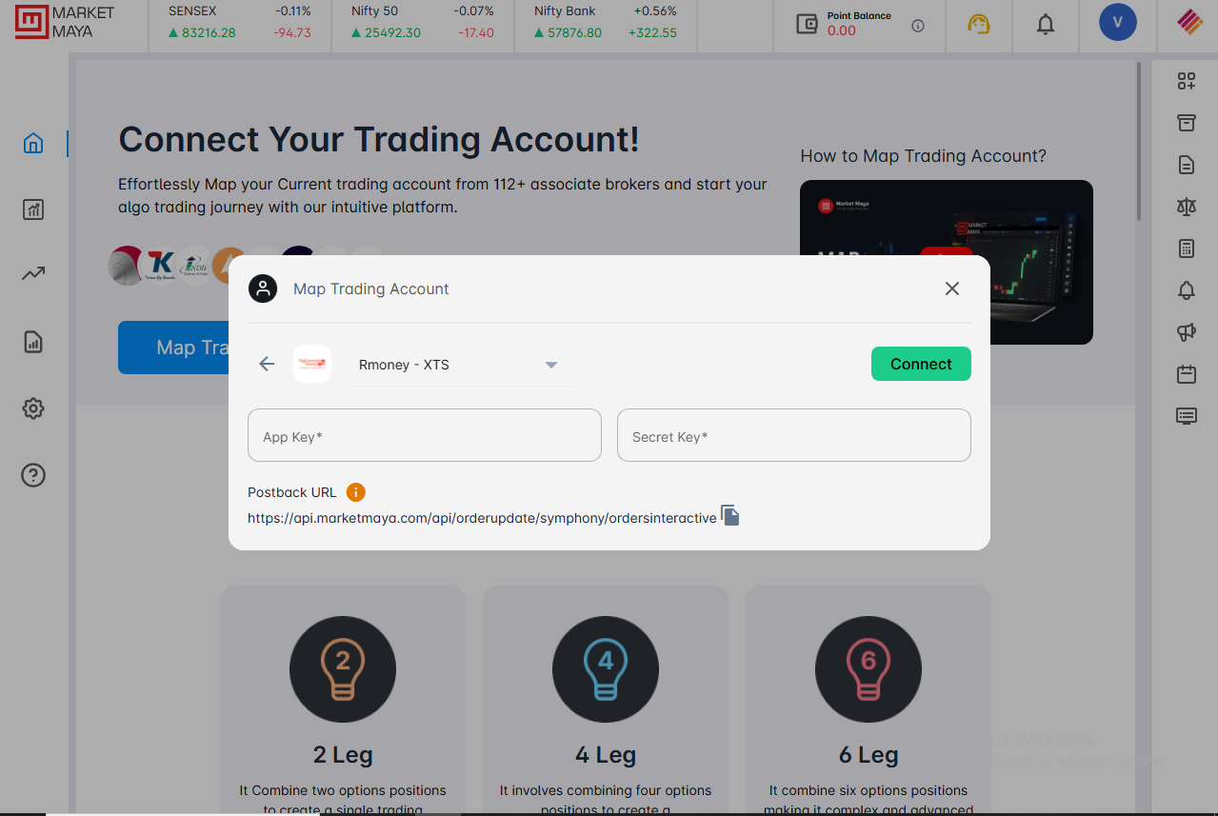Click the green Connect button
Screen dimensions: 1218x816
921,364
